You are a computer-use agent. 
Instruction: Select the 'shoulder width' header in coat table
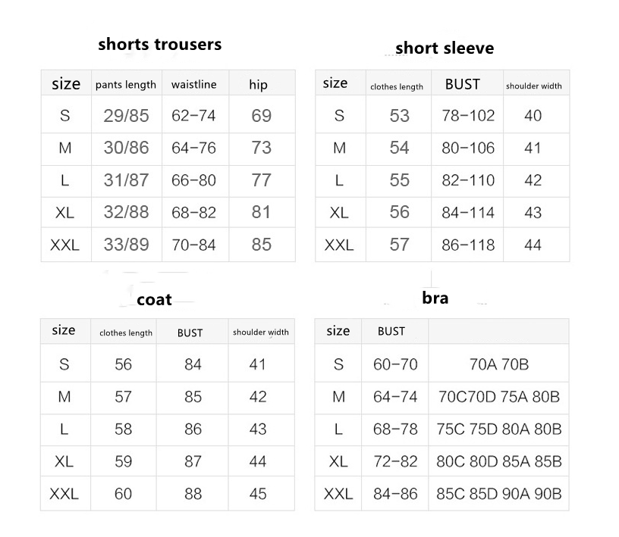point(261,332)
